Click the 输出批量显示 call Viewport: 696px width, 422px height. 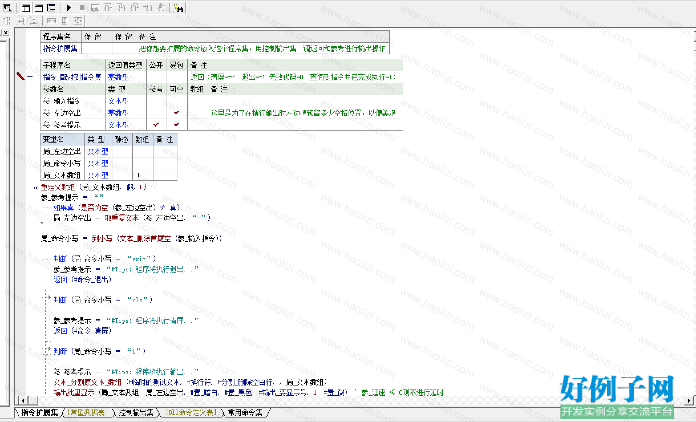pos(74,392)
